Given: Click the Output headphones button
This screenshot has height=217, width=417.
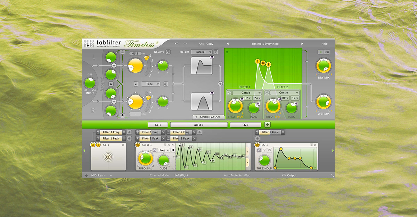Looking at the screenshot, I should point(289,175).
